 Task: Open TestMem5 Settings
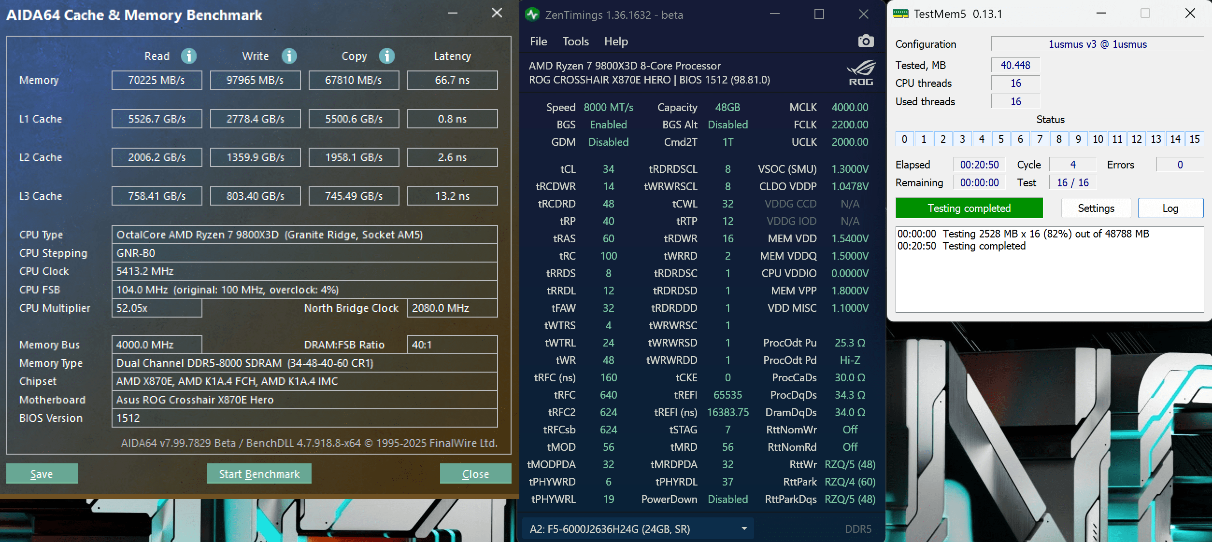(x=1096, y=208)
